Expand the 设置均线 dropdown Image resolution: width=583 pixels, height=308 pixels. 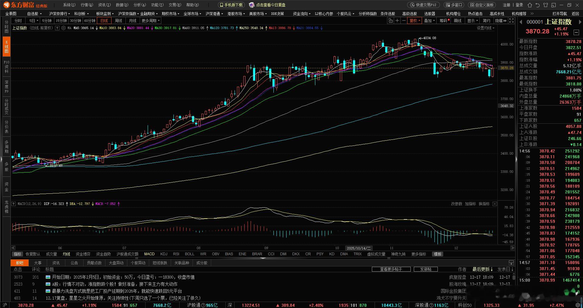485,28
